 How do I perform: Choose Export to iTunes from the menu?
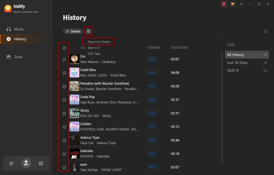pos(99,42)
